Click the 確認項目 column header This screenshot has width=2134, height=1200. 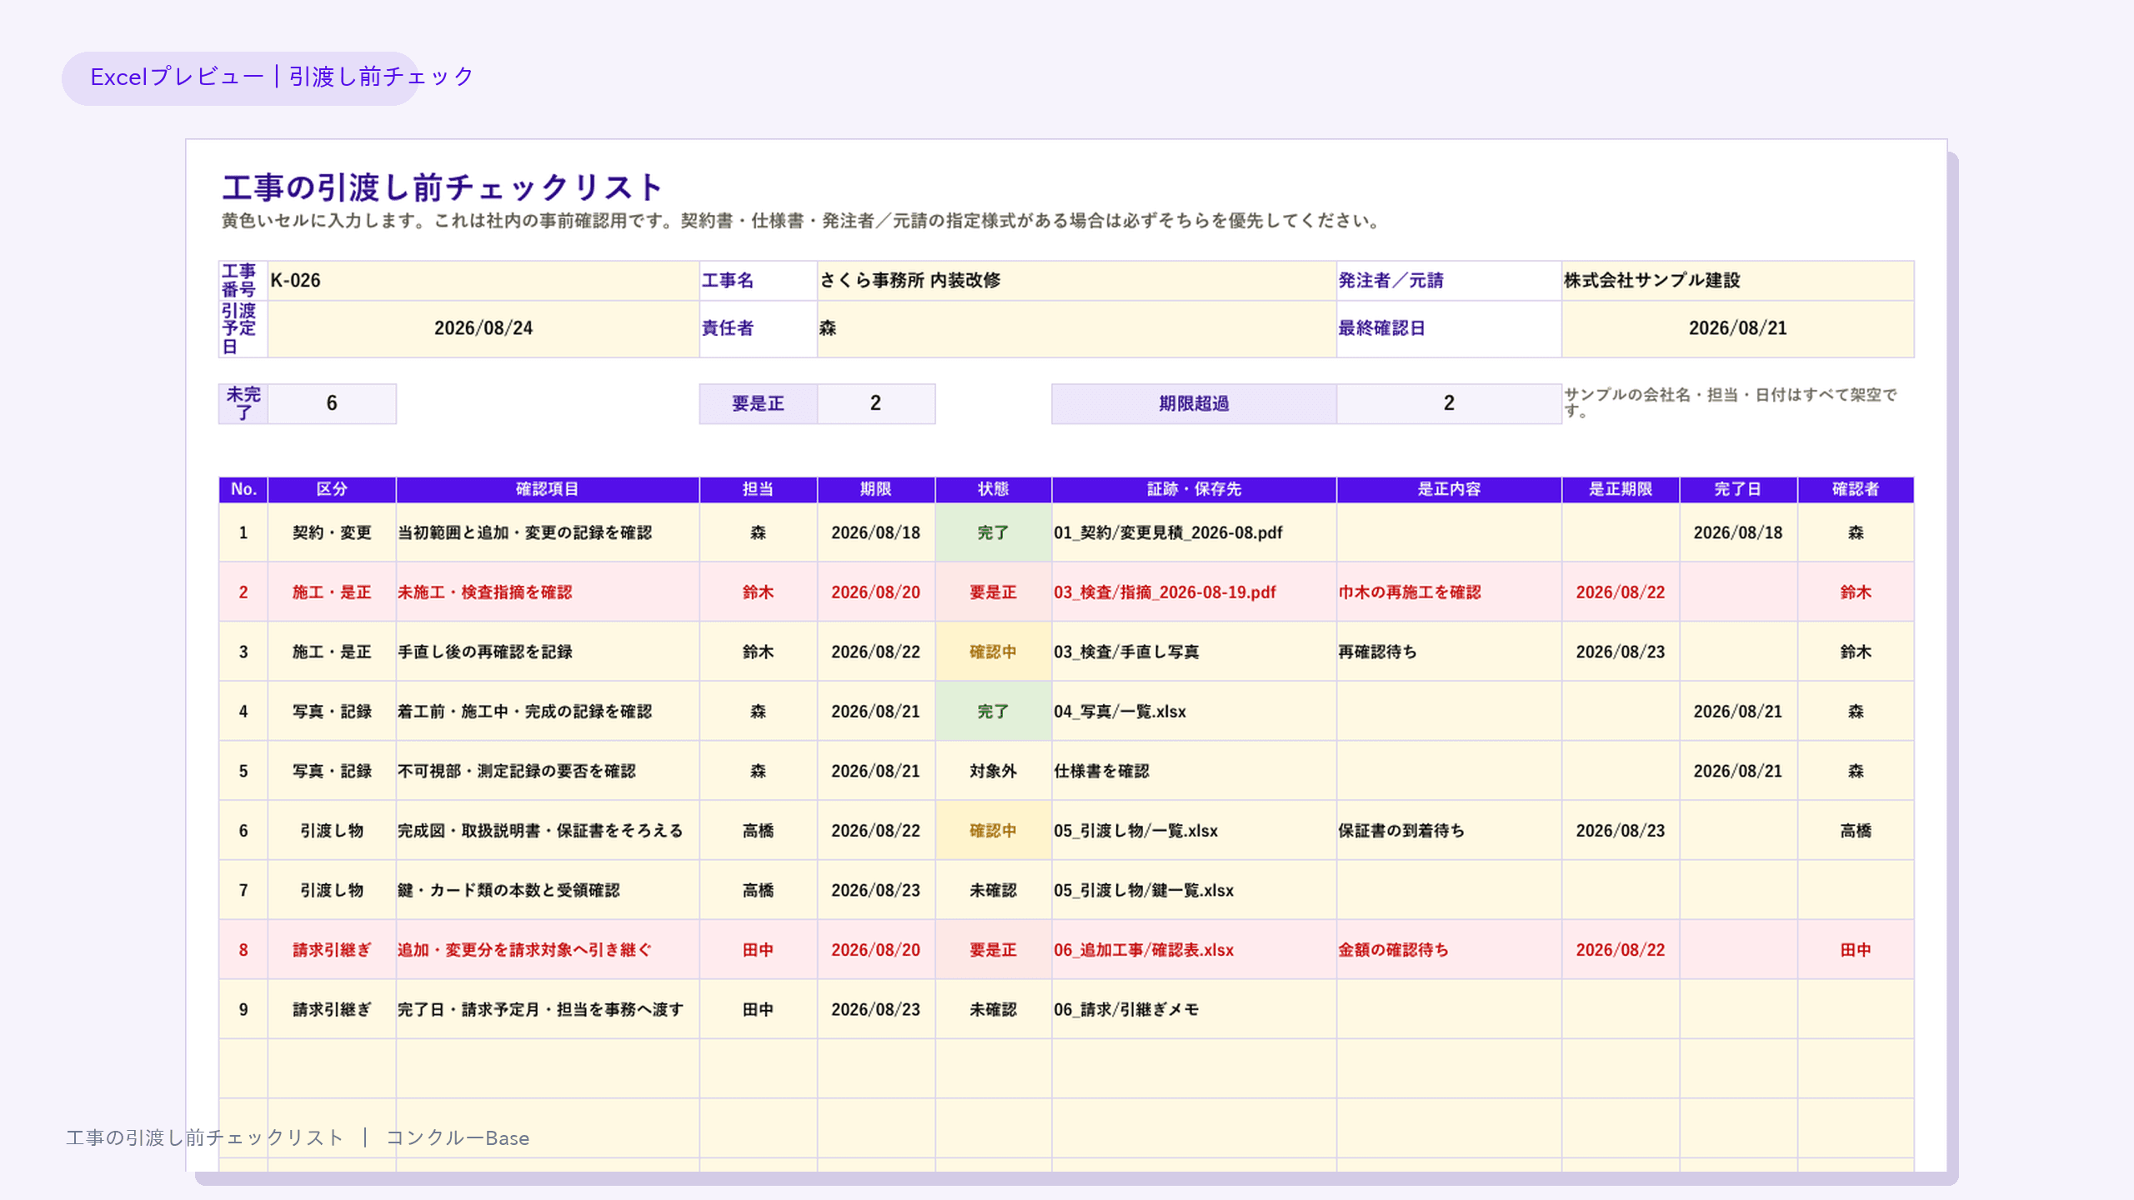(547, 489)
